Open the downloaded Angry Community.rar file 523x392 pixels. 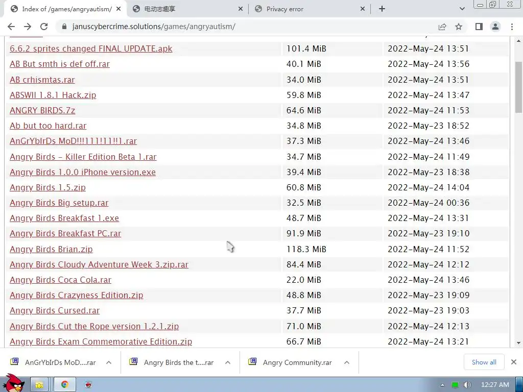coord(291,362)
